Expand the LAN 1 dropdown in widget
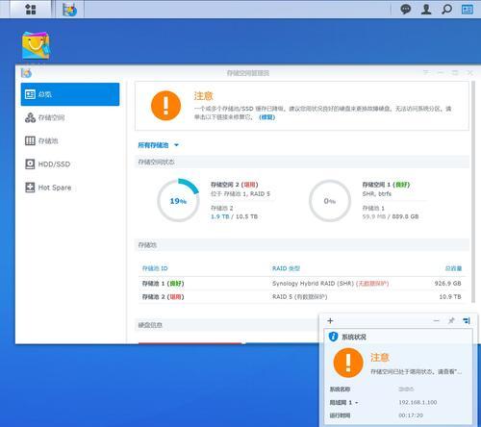Image resolution: width=481 pixels, height=427 pixels. [x=343, y=402]
